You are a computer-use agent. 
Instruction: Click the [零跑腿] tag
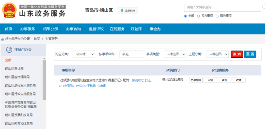(91, 86)
